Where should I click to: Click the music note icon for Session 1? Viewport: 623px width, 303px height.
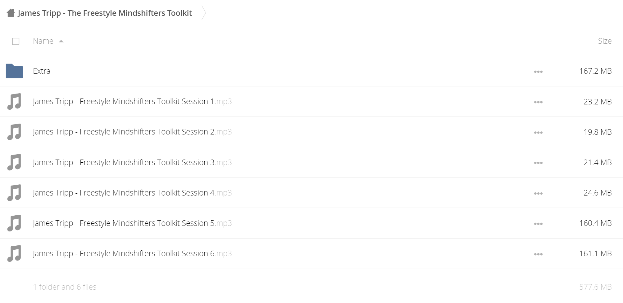point(14,101)
